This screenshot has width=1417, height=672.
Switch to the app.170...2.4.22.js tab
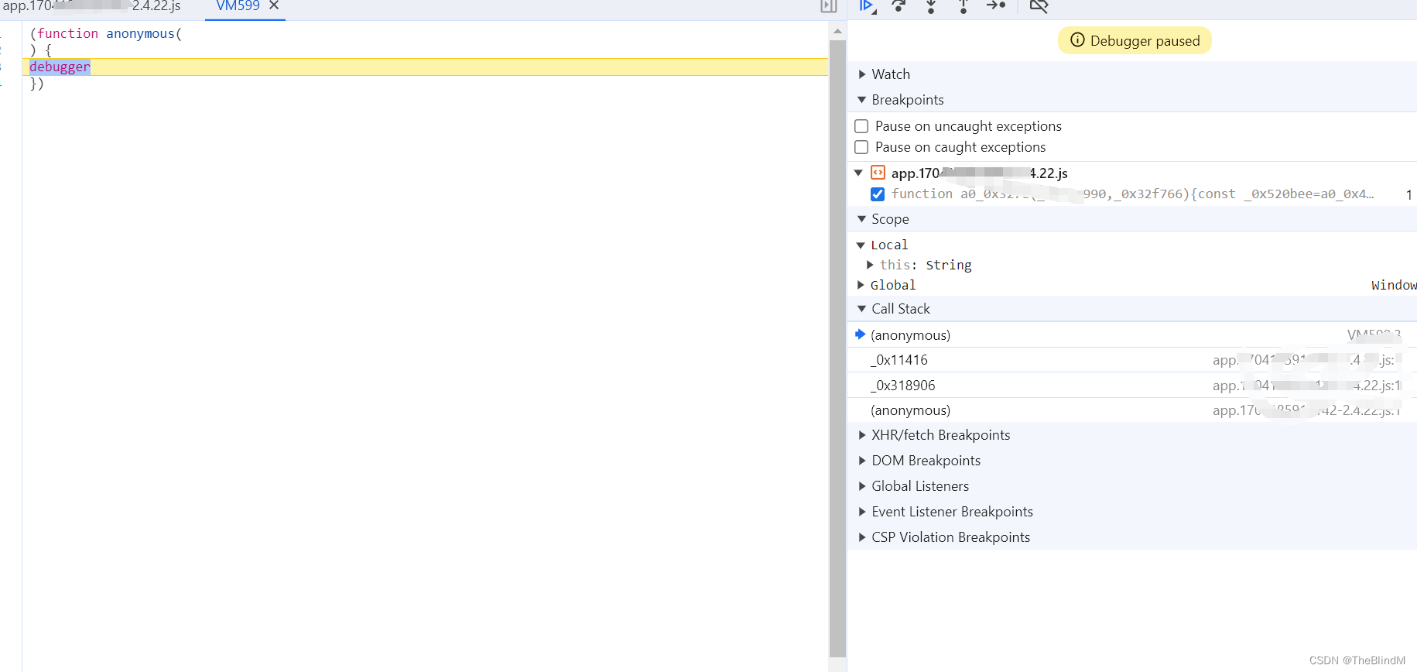(x=91, y=6)
